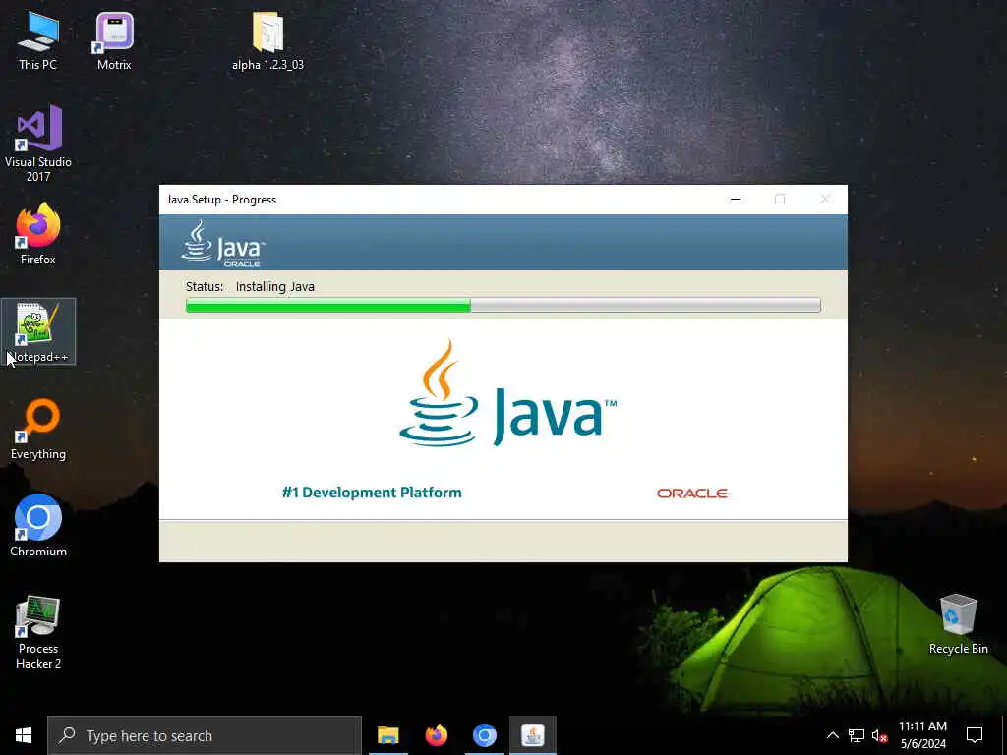Image resolution: width=1007 pixels, height=755 pixels.
Task: Click the muted volume tray icon
Action: pos(879,735)
